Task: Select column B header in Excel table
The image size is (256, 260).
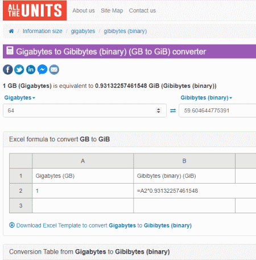Action: pos(184,161)
